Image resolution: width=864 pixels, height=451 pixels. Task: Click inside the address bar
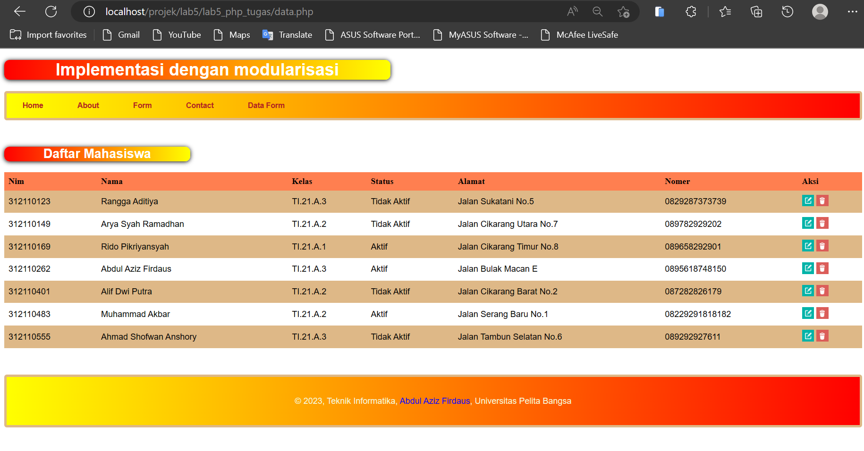point(283,11)
